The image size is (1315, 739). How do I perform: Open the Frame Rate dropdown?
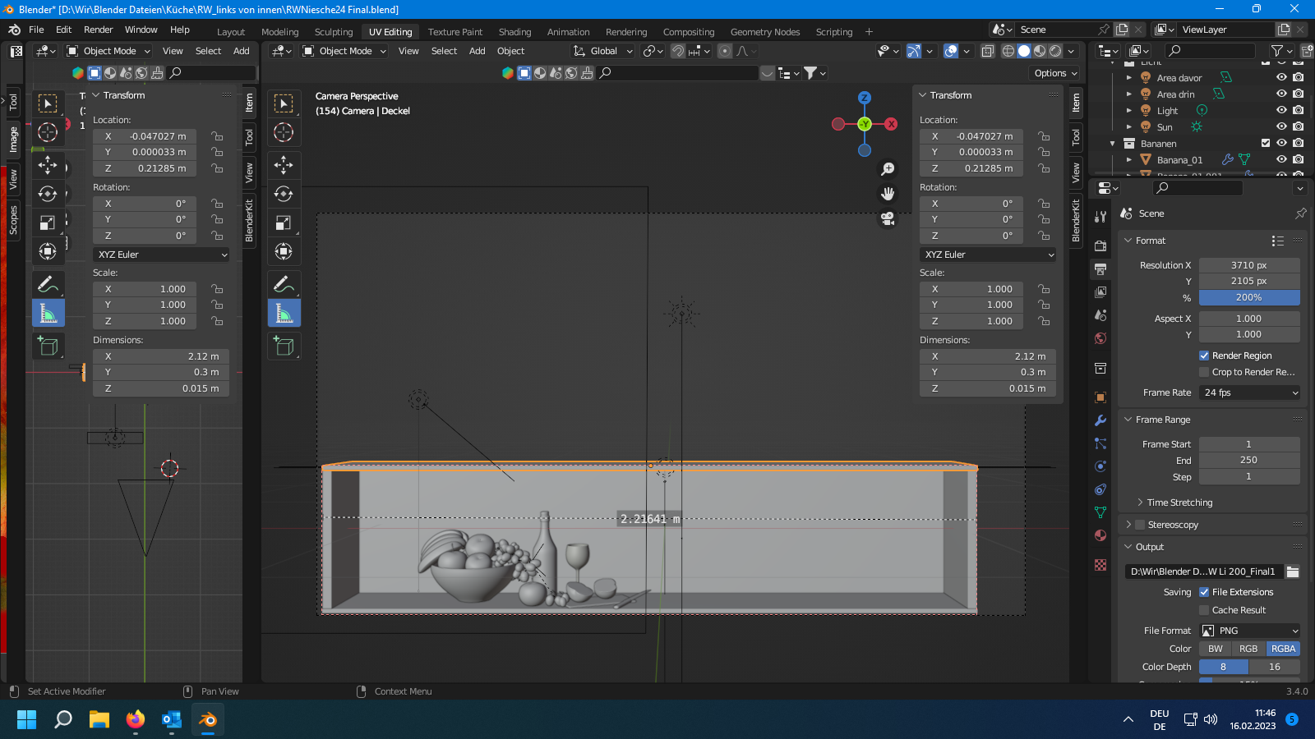(x=1249, y=392)
